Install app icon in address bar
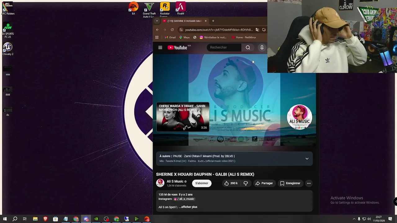Image resolution: width=397 pixels, height=223 pixels. point(264,30)
